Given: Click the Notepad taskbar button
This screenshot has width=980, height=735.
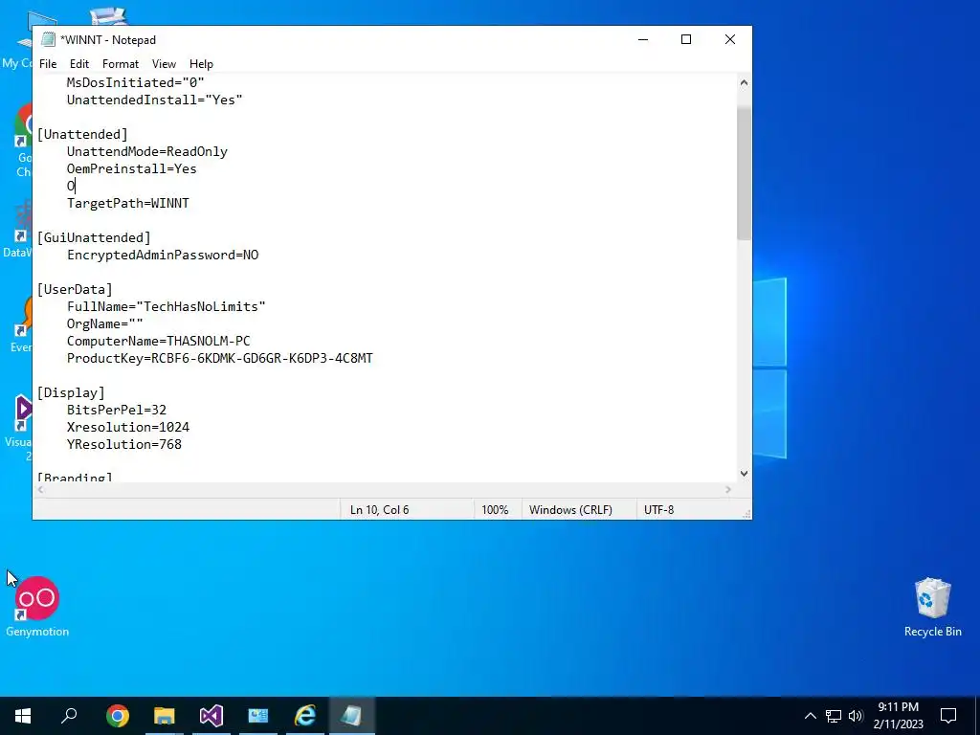Looking at the screenshot, I should 352,716.
